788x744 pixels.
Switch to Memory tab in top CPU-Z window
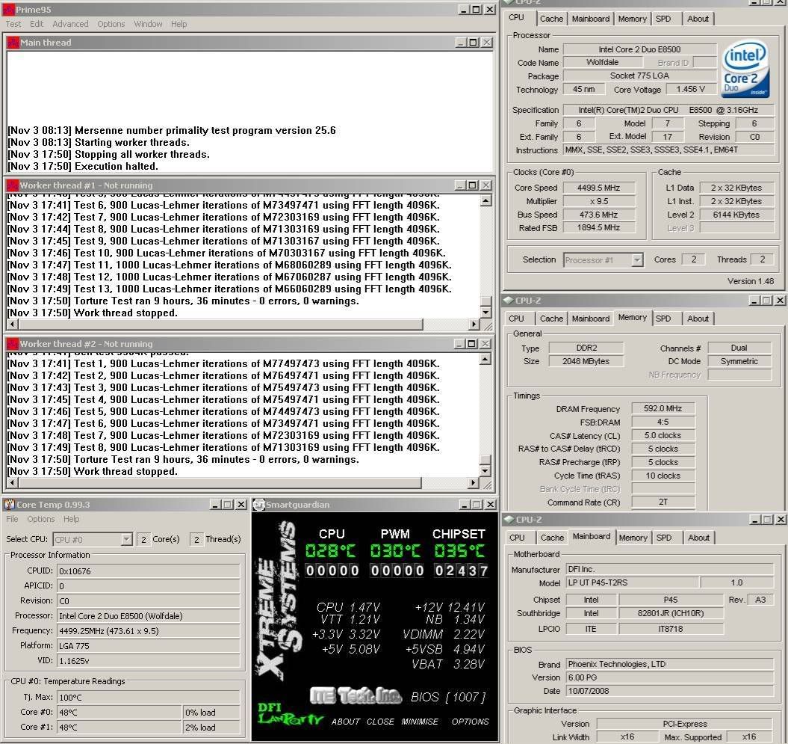[x=632, y=19]
